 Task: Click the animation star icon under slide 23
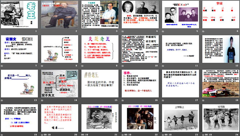point(163,135)
